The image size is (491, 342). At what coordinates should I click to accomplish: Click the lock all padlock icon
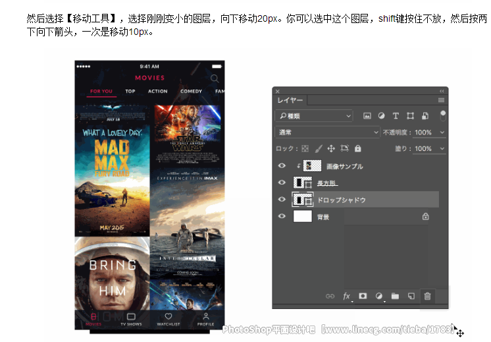(x=358, y=148)
